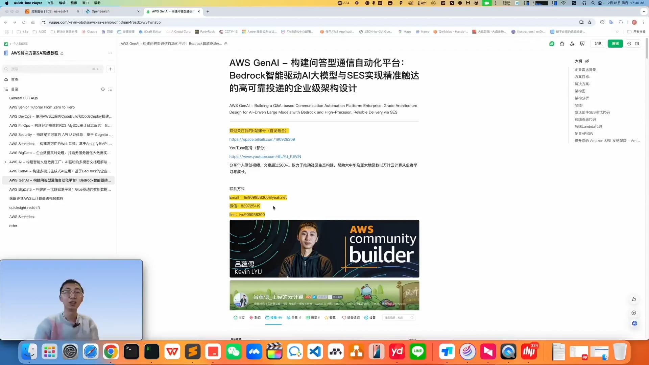Image resolution: width=649 pixels, height=365 pixels.
Task: Star the document using the star icon
Action: tap(562, 44)
